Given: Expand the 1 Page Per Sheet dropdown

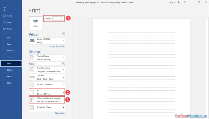Looking at the screenshot, I should pos(47,107).
